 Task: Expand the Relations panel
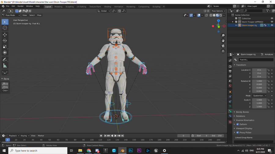coord(240,116)
